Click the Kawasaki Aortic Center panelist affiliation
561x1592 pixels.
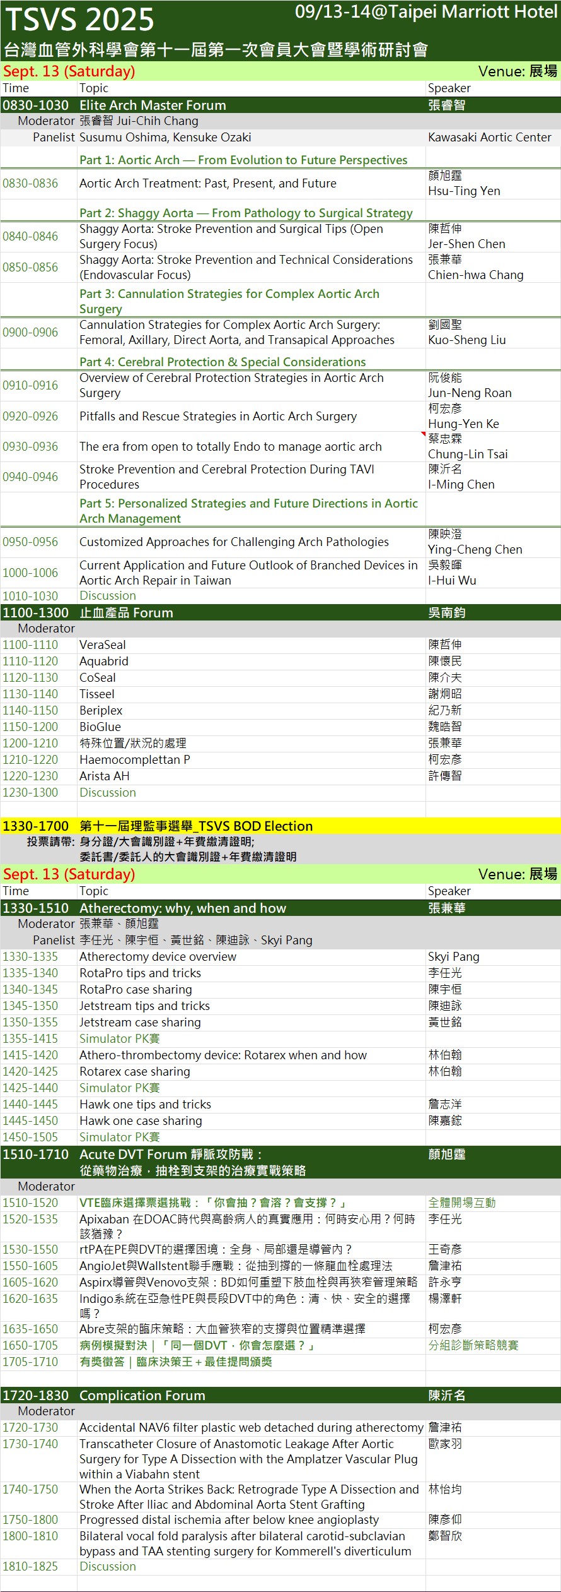click(x=489, y=138)
